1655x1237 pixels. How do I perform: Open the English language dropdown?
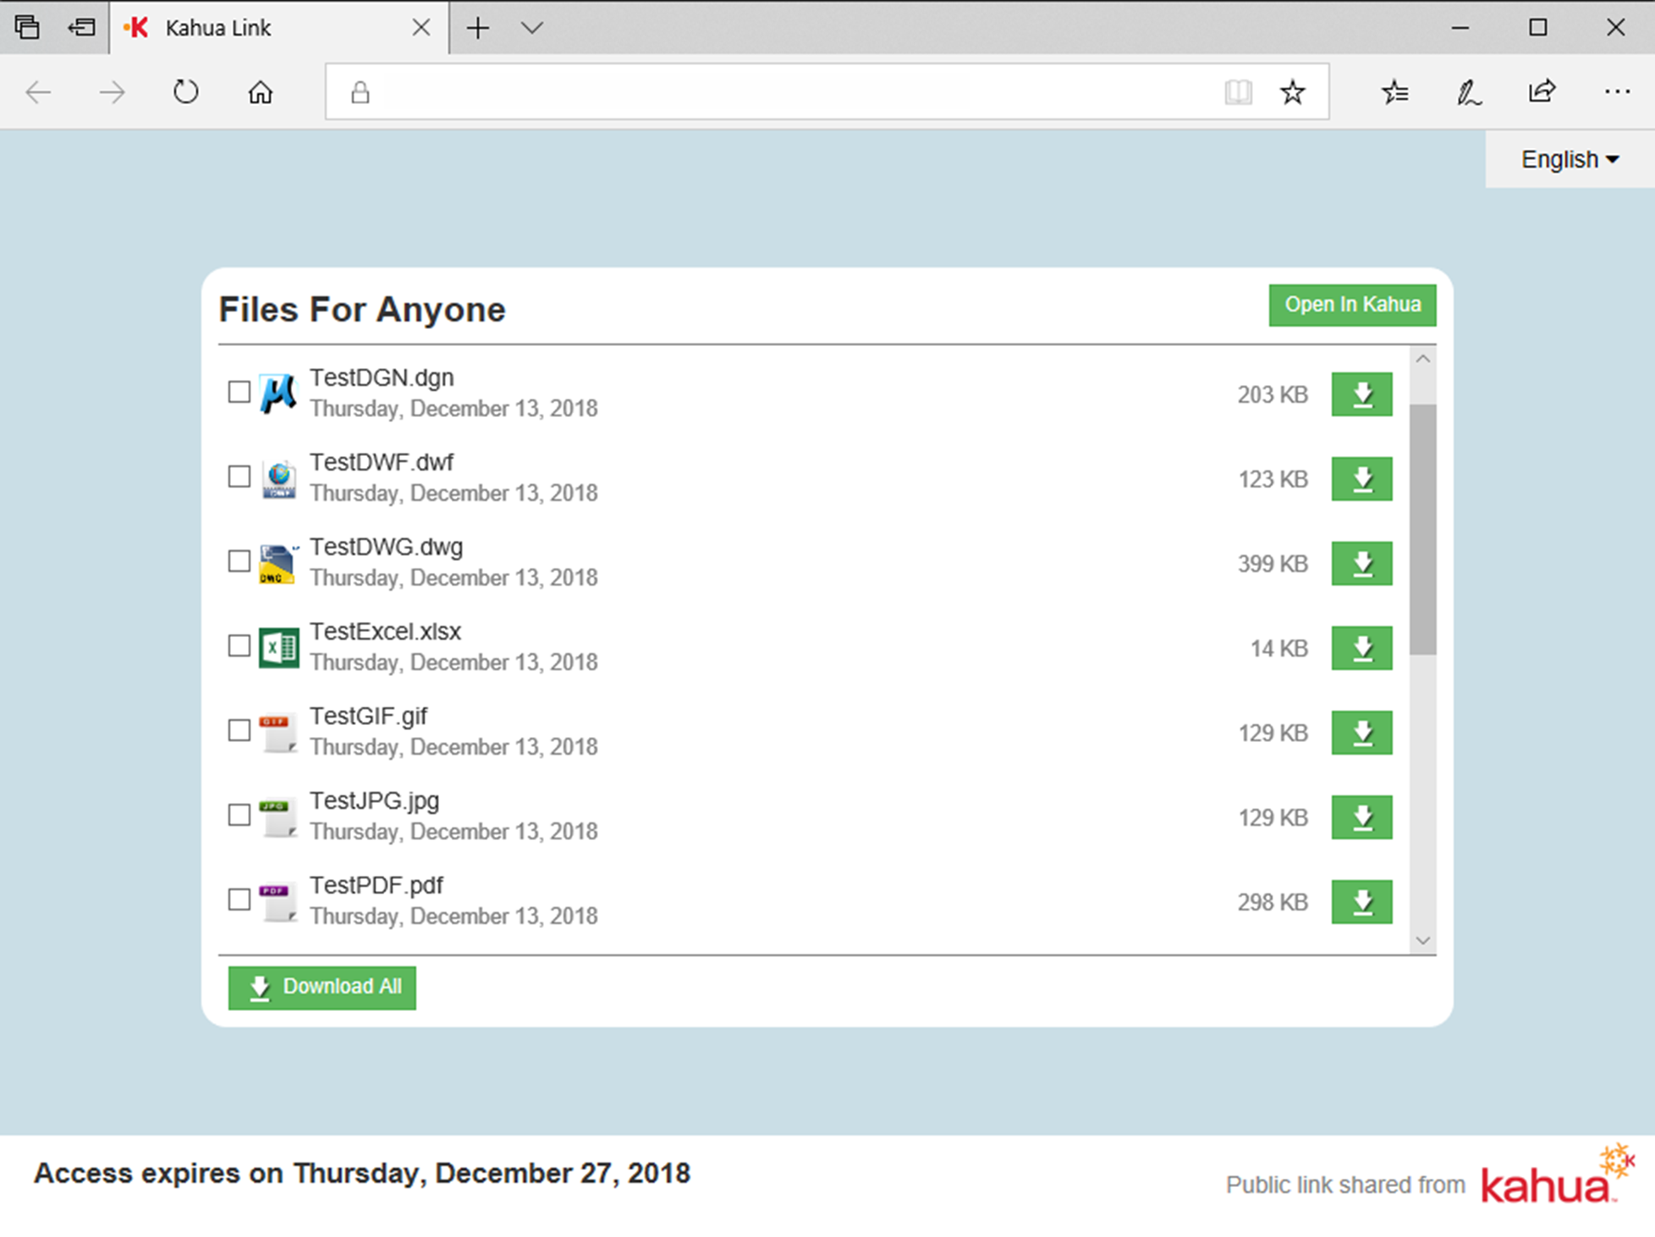1569,160
